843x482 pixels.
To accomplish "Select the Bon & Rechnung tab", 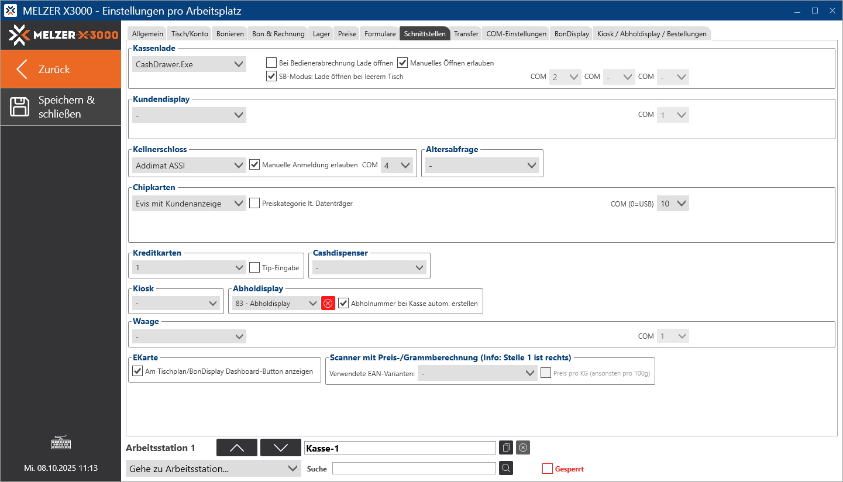I will click(x=278, y=34).
